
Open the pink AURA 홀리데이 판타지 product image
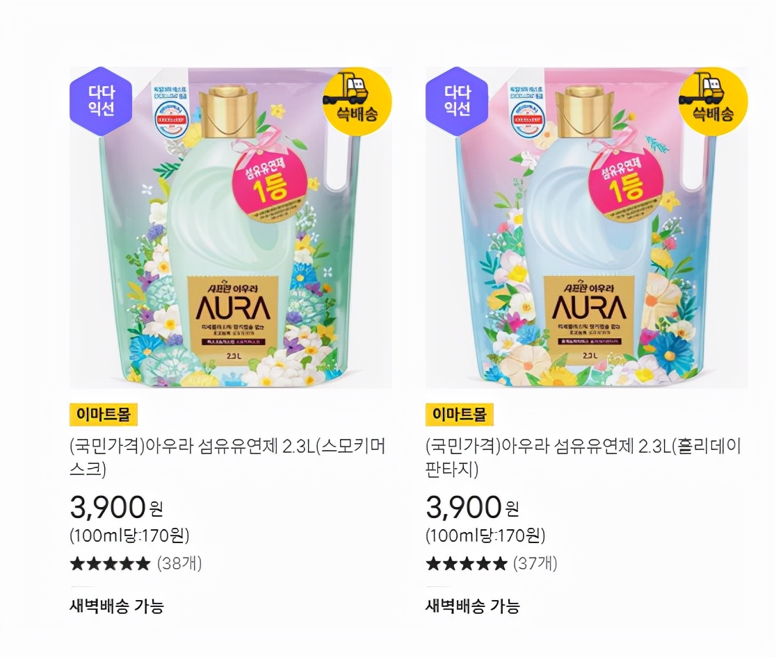coord(587,227)
